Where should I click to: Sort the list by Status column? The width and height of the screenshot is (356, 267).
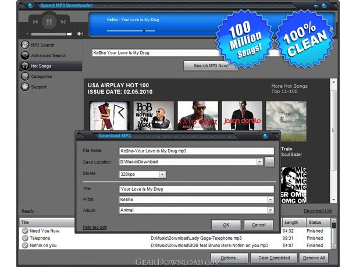319,222
